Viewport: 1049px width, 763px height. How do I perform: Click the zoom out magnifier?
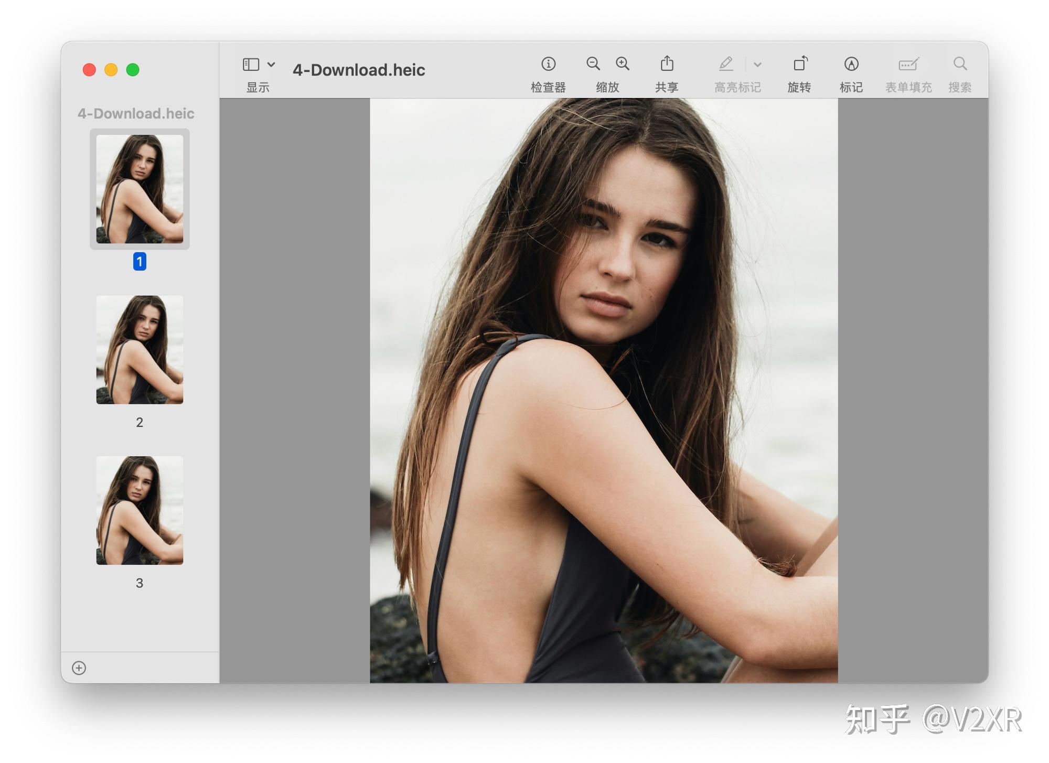pos(593,64)
